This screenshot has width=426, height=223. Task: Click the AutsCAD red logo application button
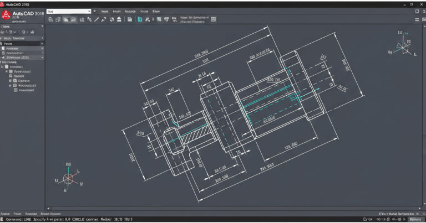click(6, 15)
